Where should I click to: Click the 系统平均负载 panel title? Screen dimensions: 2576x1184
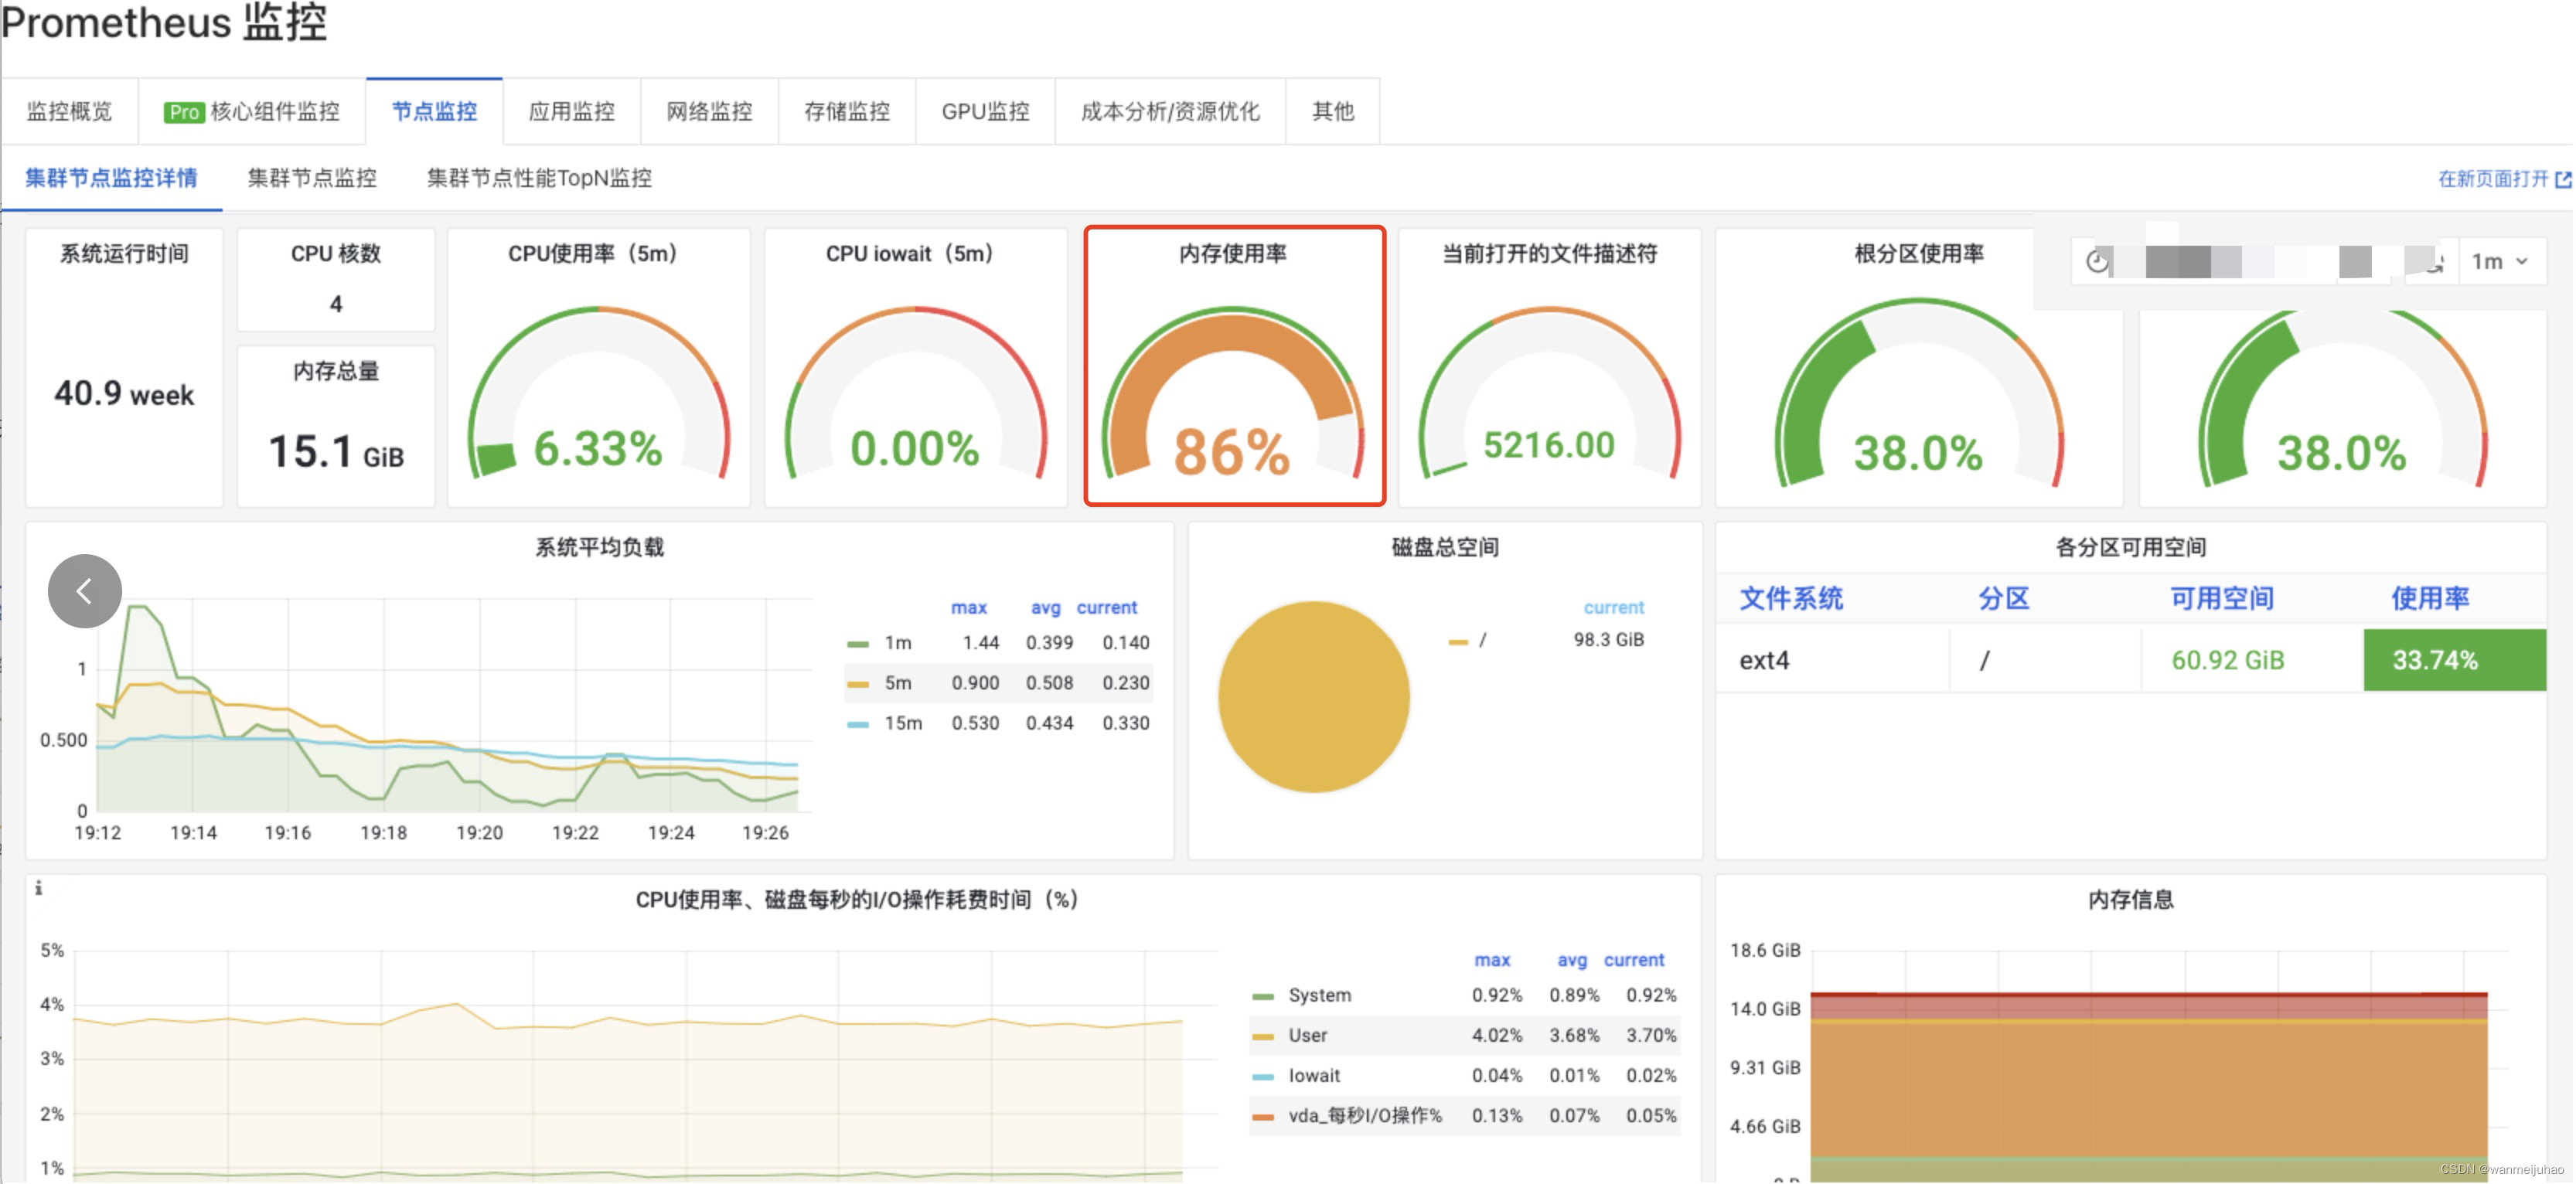(x=599, y=547)
